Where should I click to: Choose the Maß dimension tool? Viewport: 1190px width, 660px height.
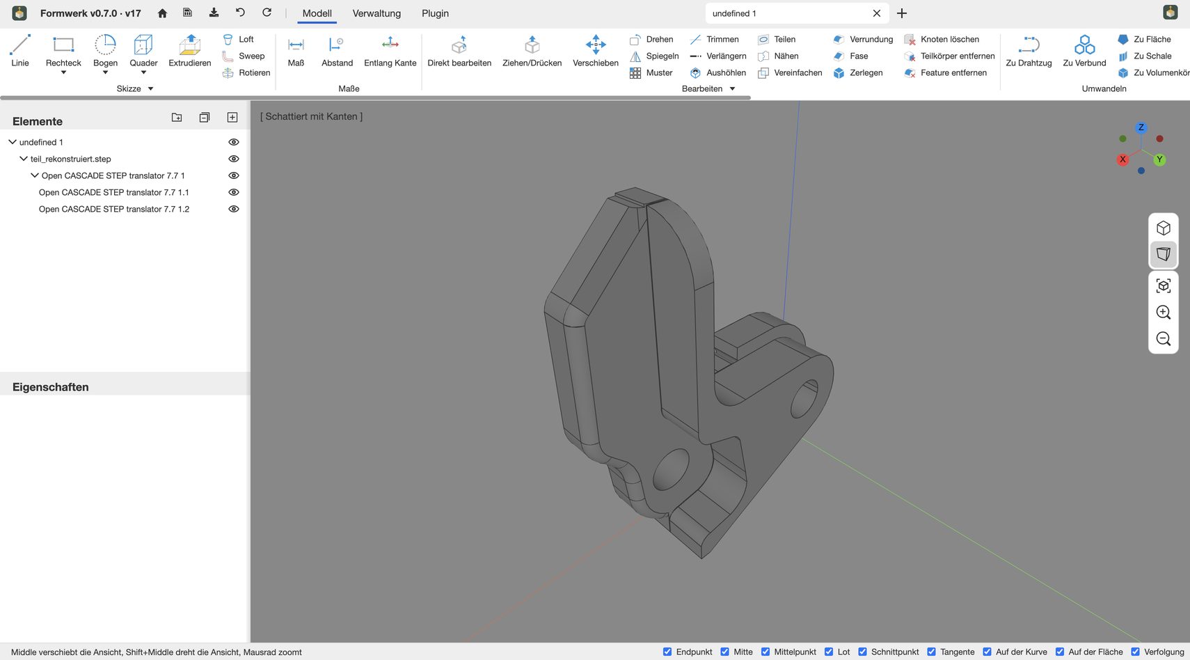[x=296, y=51]
